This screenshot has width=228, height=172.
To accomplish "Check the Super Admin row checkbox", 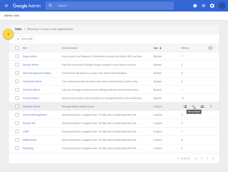I will 17,57.
